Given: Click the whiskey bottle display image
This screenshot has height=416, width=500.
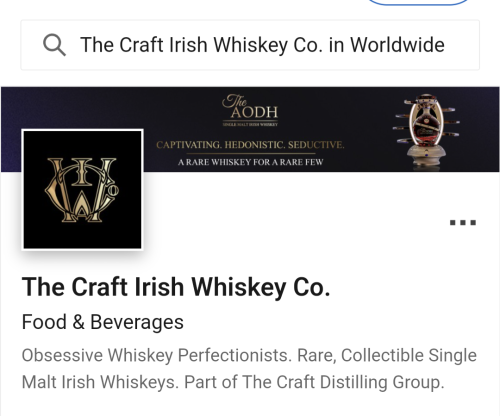Looking at the screenshot, I should pyautogui.click(x=426, y=131).
